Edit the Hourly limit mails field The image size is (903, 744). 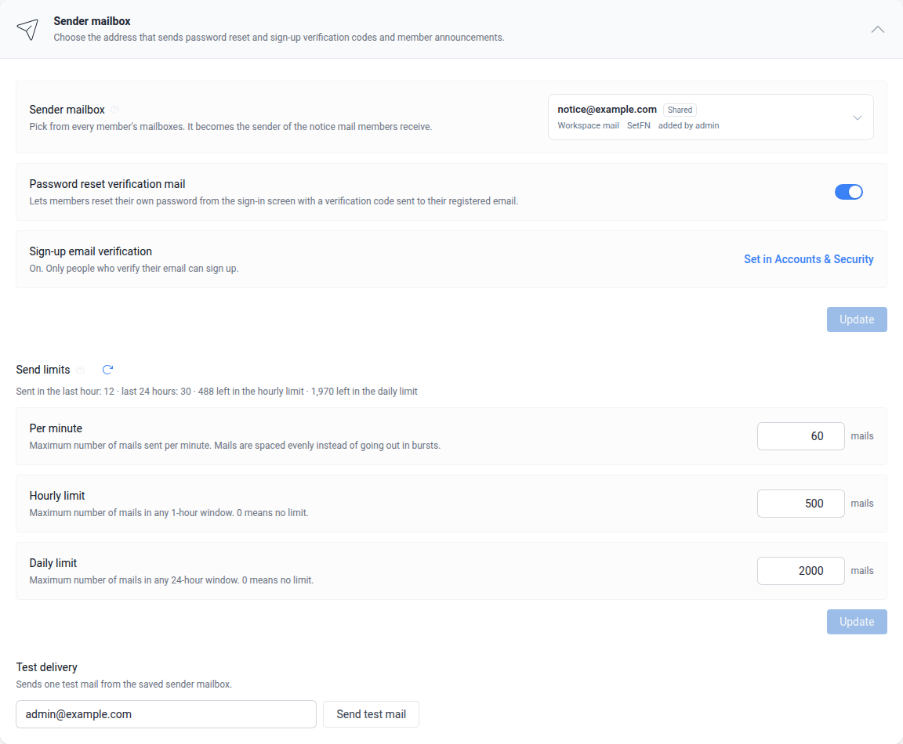[x=800, y=504]
